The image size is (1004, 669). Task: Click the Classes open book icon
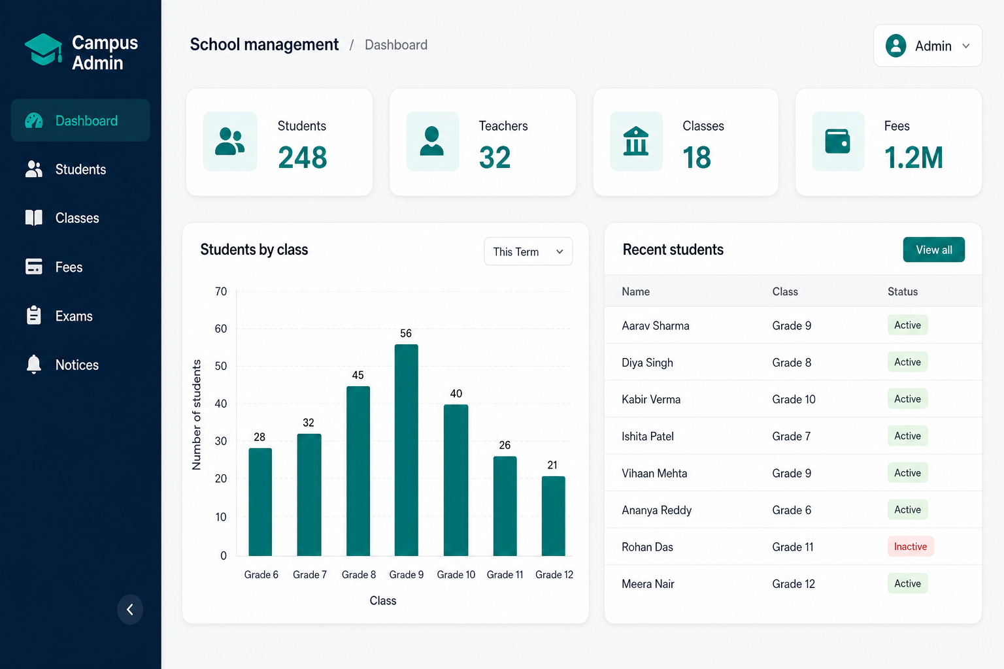pyautogui.click(x=34, y=218)
